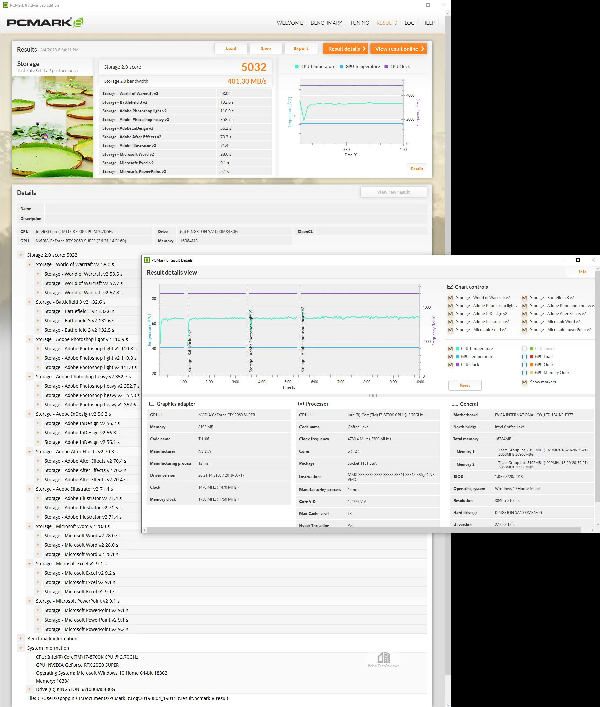
Task: Switch to the RESULTS tab
Action: click(x=387, y=23)
